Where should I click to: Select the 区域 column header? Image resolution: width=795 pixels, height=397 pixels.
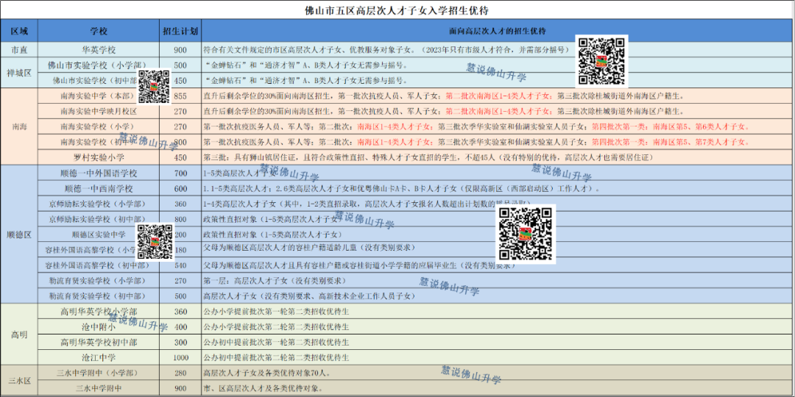[x=19, y=31]
